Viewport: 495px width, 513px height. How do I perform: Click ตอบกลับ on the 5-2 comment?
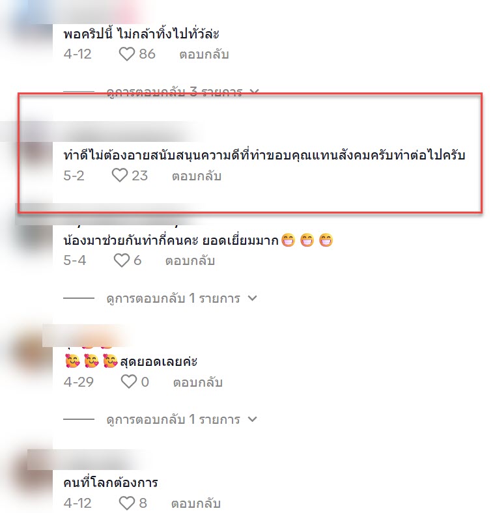click(197, 176)
